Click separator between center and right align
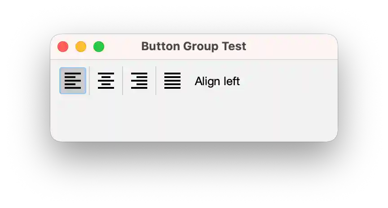 coord(123,81)
